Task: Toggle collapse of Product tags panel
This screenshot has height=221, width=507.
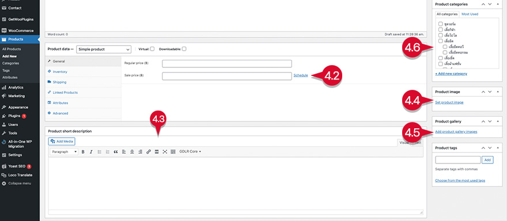Action: tap(497, 148)
